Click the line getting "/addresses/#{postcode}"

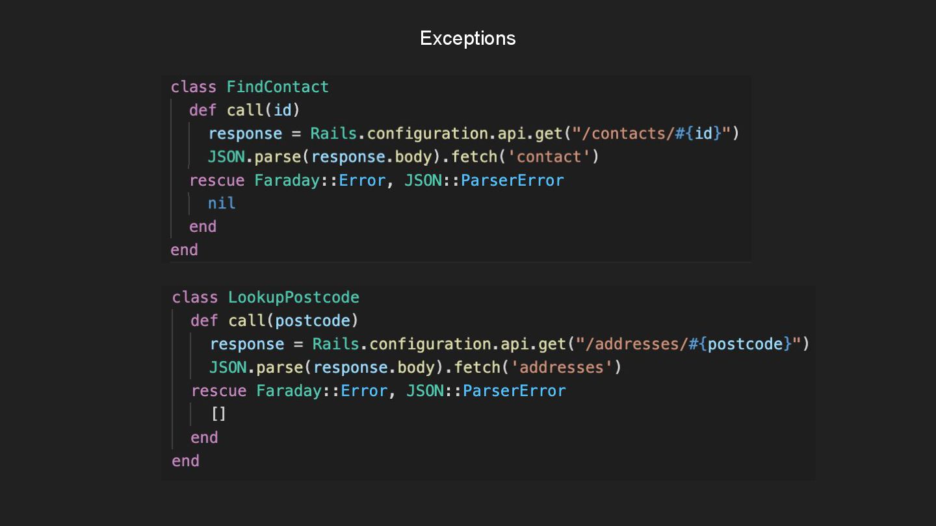(x=510, y=344)
